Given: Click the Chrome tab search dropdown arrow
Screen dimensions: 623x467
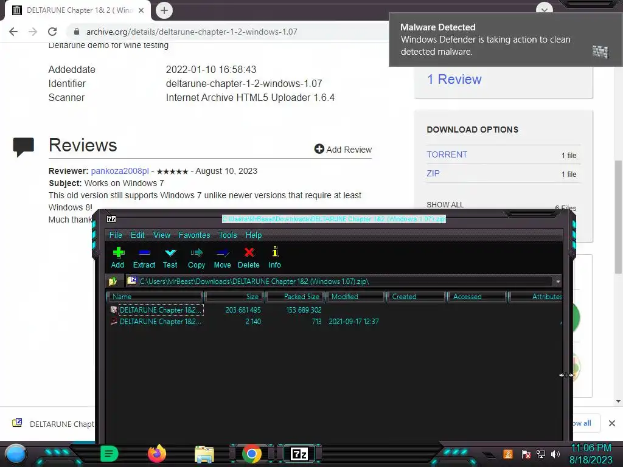Looking at the screenshot, I should (x=545, y=9).
